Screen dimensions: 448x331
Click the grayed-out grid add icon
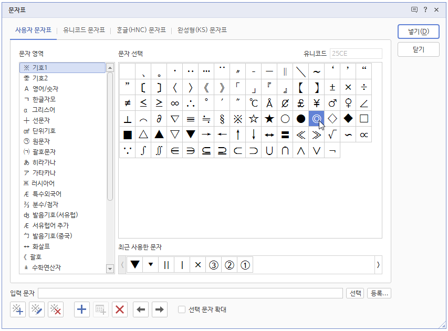click(100, 309)
